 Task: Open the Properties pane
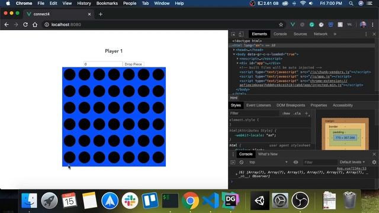click(319, 105)
